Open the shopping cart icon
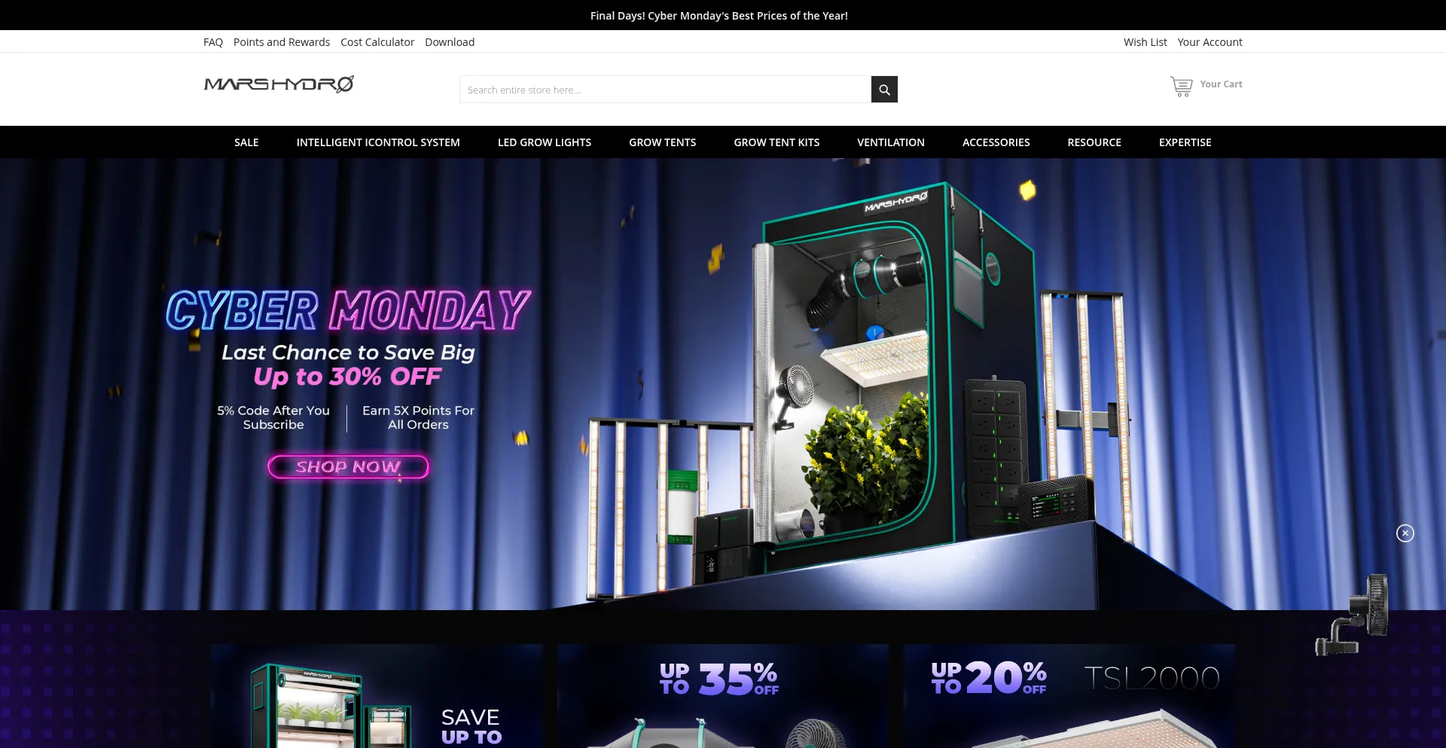Screen dimensions: 1446x748 pos(1181,86)
